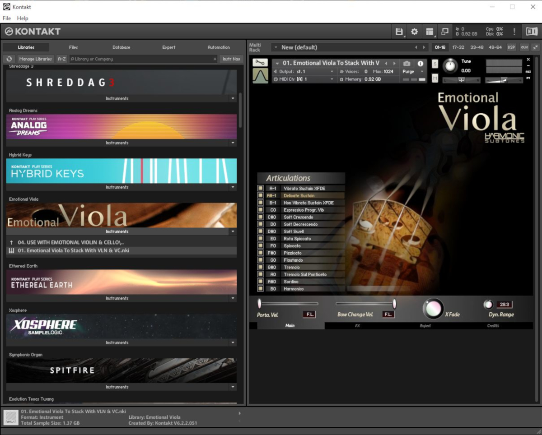
Task: Toggle the Harmonics articulation checkbox
Action: (260, 289)
